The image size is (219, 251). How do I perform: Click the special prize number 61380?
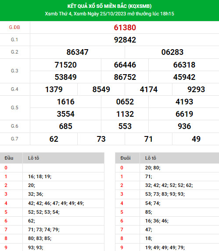[125, 28]
